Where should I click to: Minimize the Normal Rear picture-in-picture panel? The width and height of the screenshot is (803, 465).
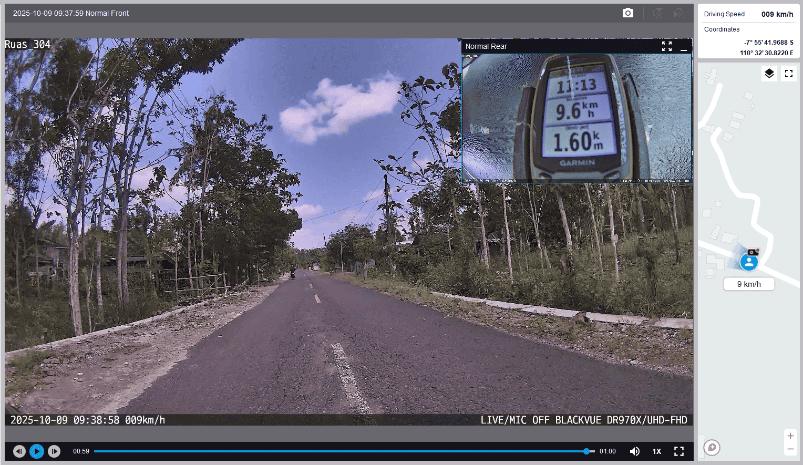point(683,47)
